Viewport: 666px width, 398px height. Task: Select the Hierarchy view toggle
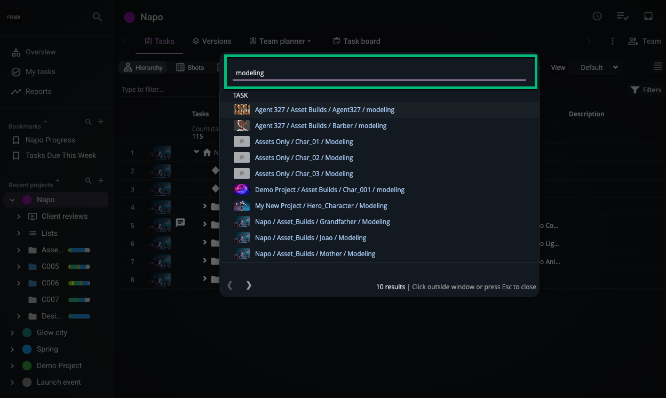pos(143,68)
